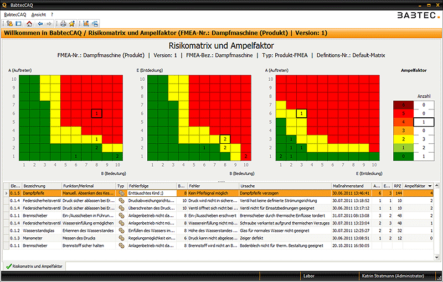Click 'Bodenblech nicht für therm. Bestaltung geeignet'

tap(285, 246)
